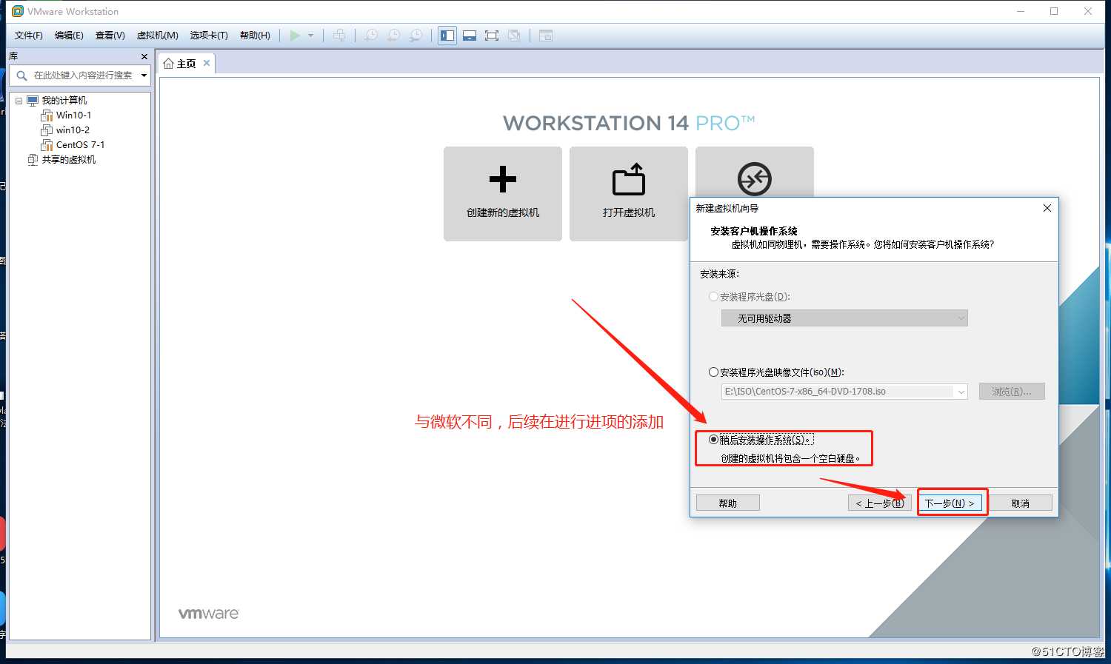Click the console view toolbar icon
Image resolution: width=1111 pixels, height=664 pixels.
coord(546,36)
